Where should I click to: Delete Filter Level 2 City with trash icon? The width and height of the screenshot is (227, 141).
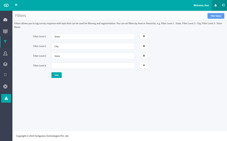[144, 46]
